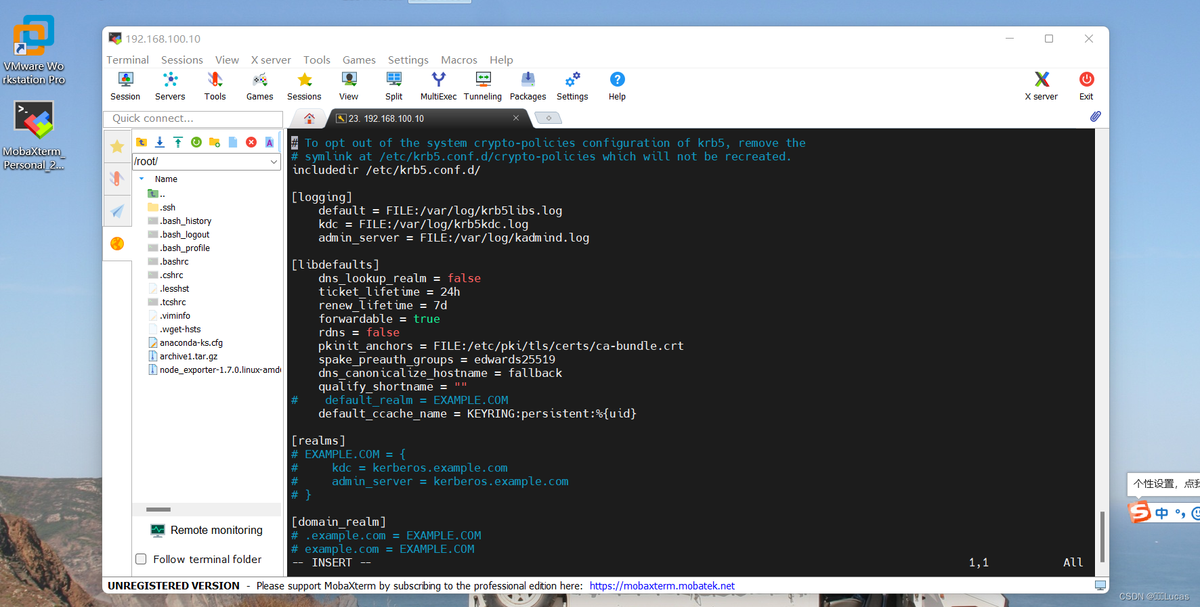
Task: Select the '..' parent folder entry
Action: [x=156, y=194]
